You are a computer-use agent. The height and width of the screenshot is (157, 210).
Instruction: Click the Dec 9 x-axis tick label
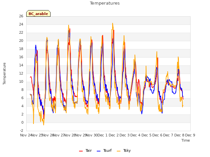coord(190,135)
